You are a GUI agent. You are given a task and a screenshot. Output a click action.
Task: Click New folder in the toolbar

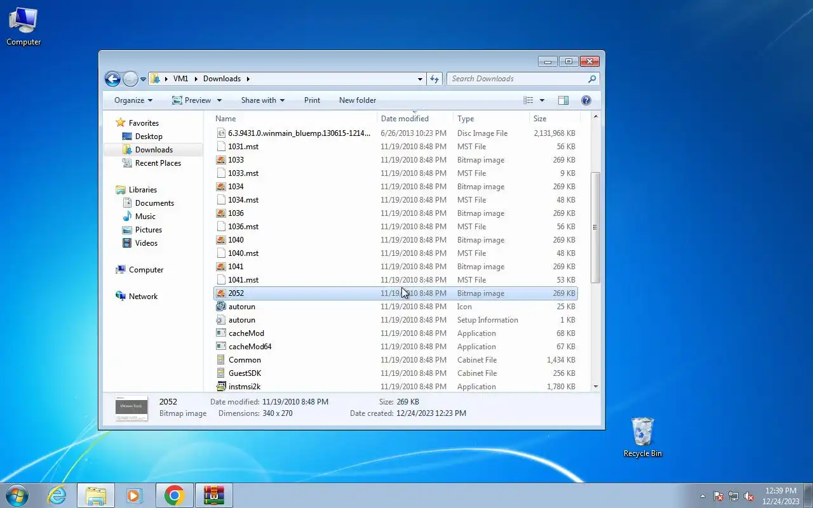pos(358,100)
